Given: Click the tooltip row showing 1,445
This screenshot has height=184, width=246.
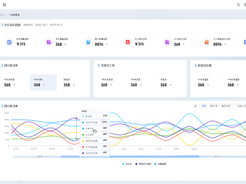Looking at the screenshot, I should point(95,122).
